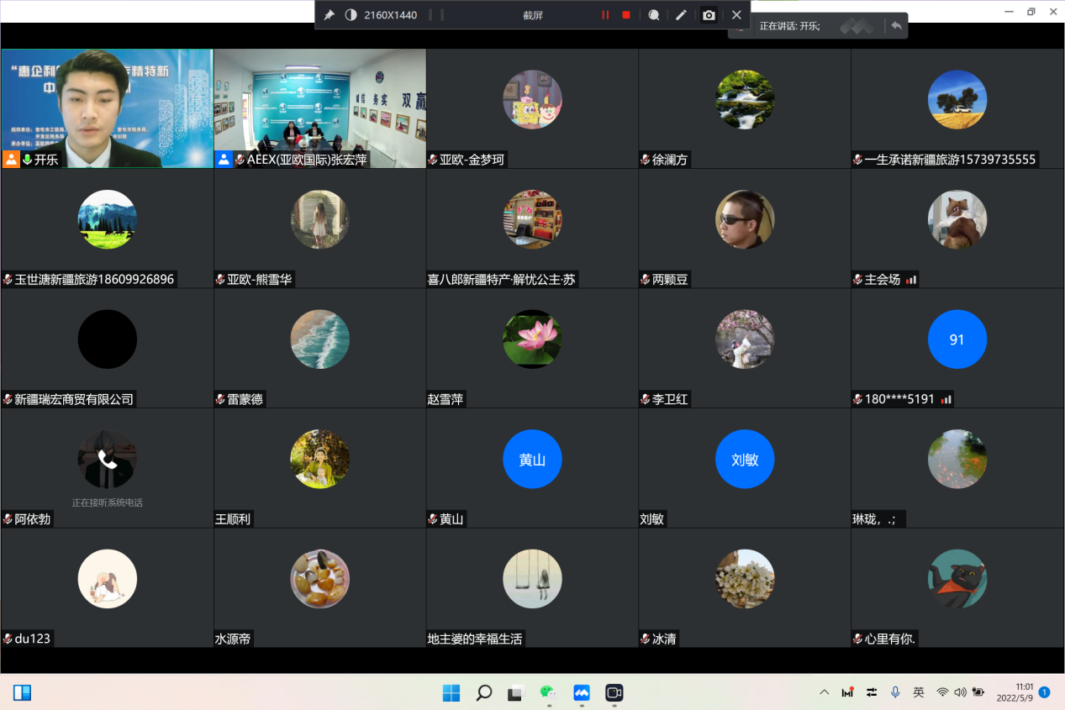Click the blue 91 avatar circle
1065x710 pixels.
(x=957, y=339)
